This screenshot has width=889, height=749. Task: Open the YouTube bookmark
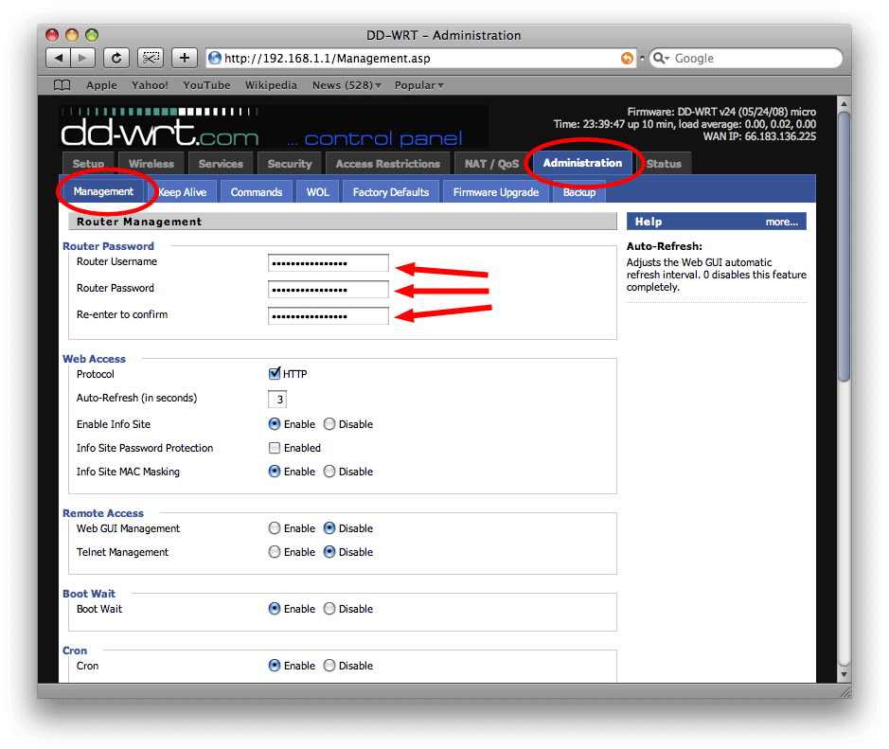tap(206, 85)
